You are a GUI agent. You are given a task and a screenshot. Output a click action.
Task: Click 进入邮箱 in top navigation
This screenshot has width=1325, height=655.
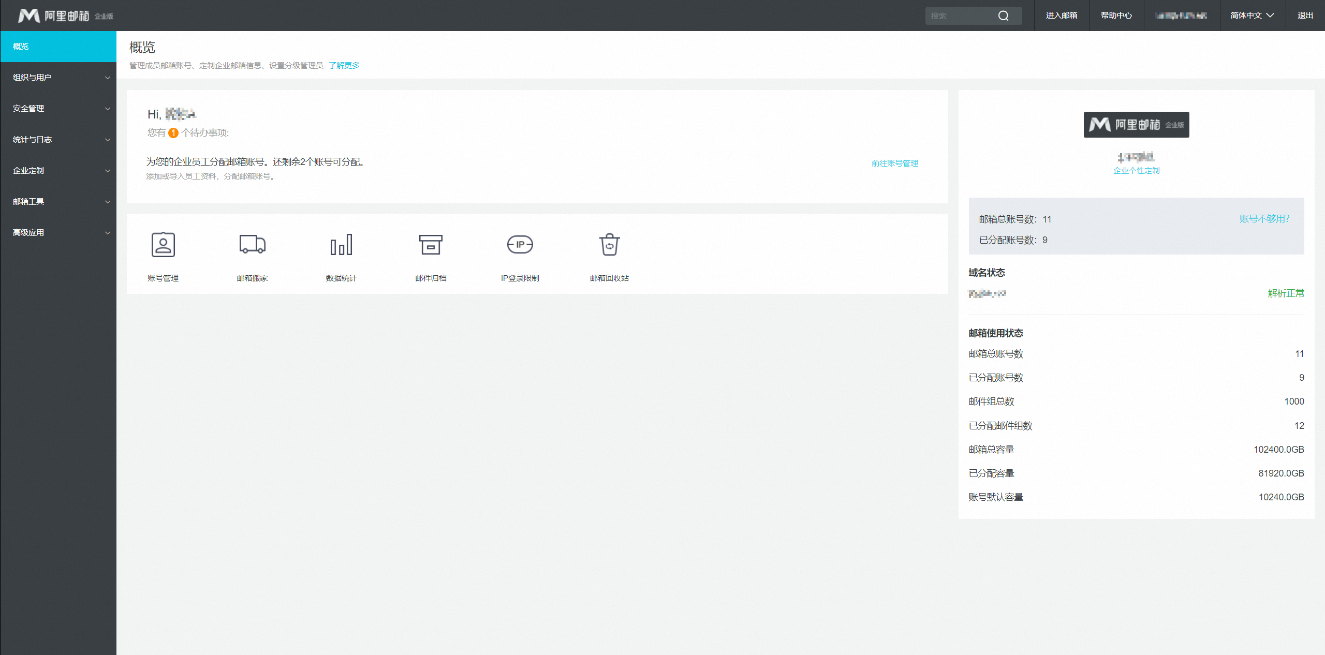(x=1061, y=16)
